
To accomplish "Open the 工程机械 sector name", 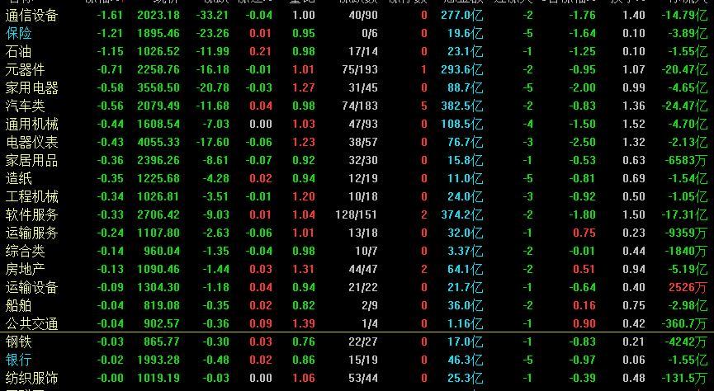I will [x=32, y=196].
